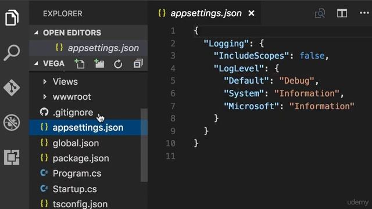Click the "IncludeScopes" key in the editor
372x209 pixels.
[x=252, y=56]
